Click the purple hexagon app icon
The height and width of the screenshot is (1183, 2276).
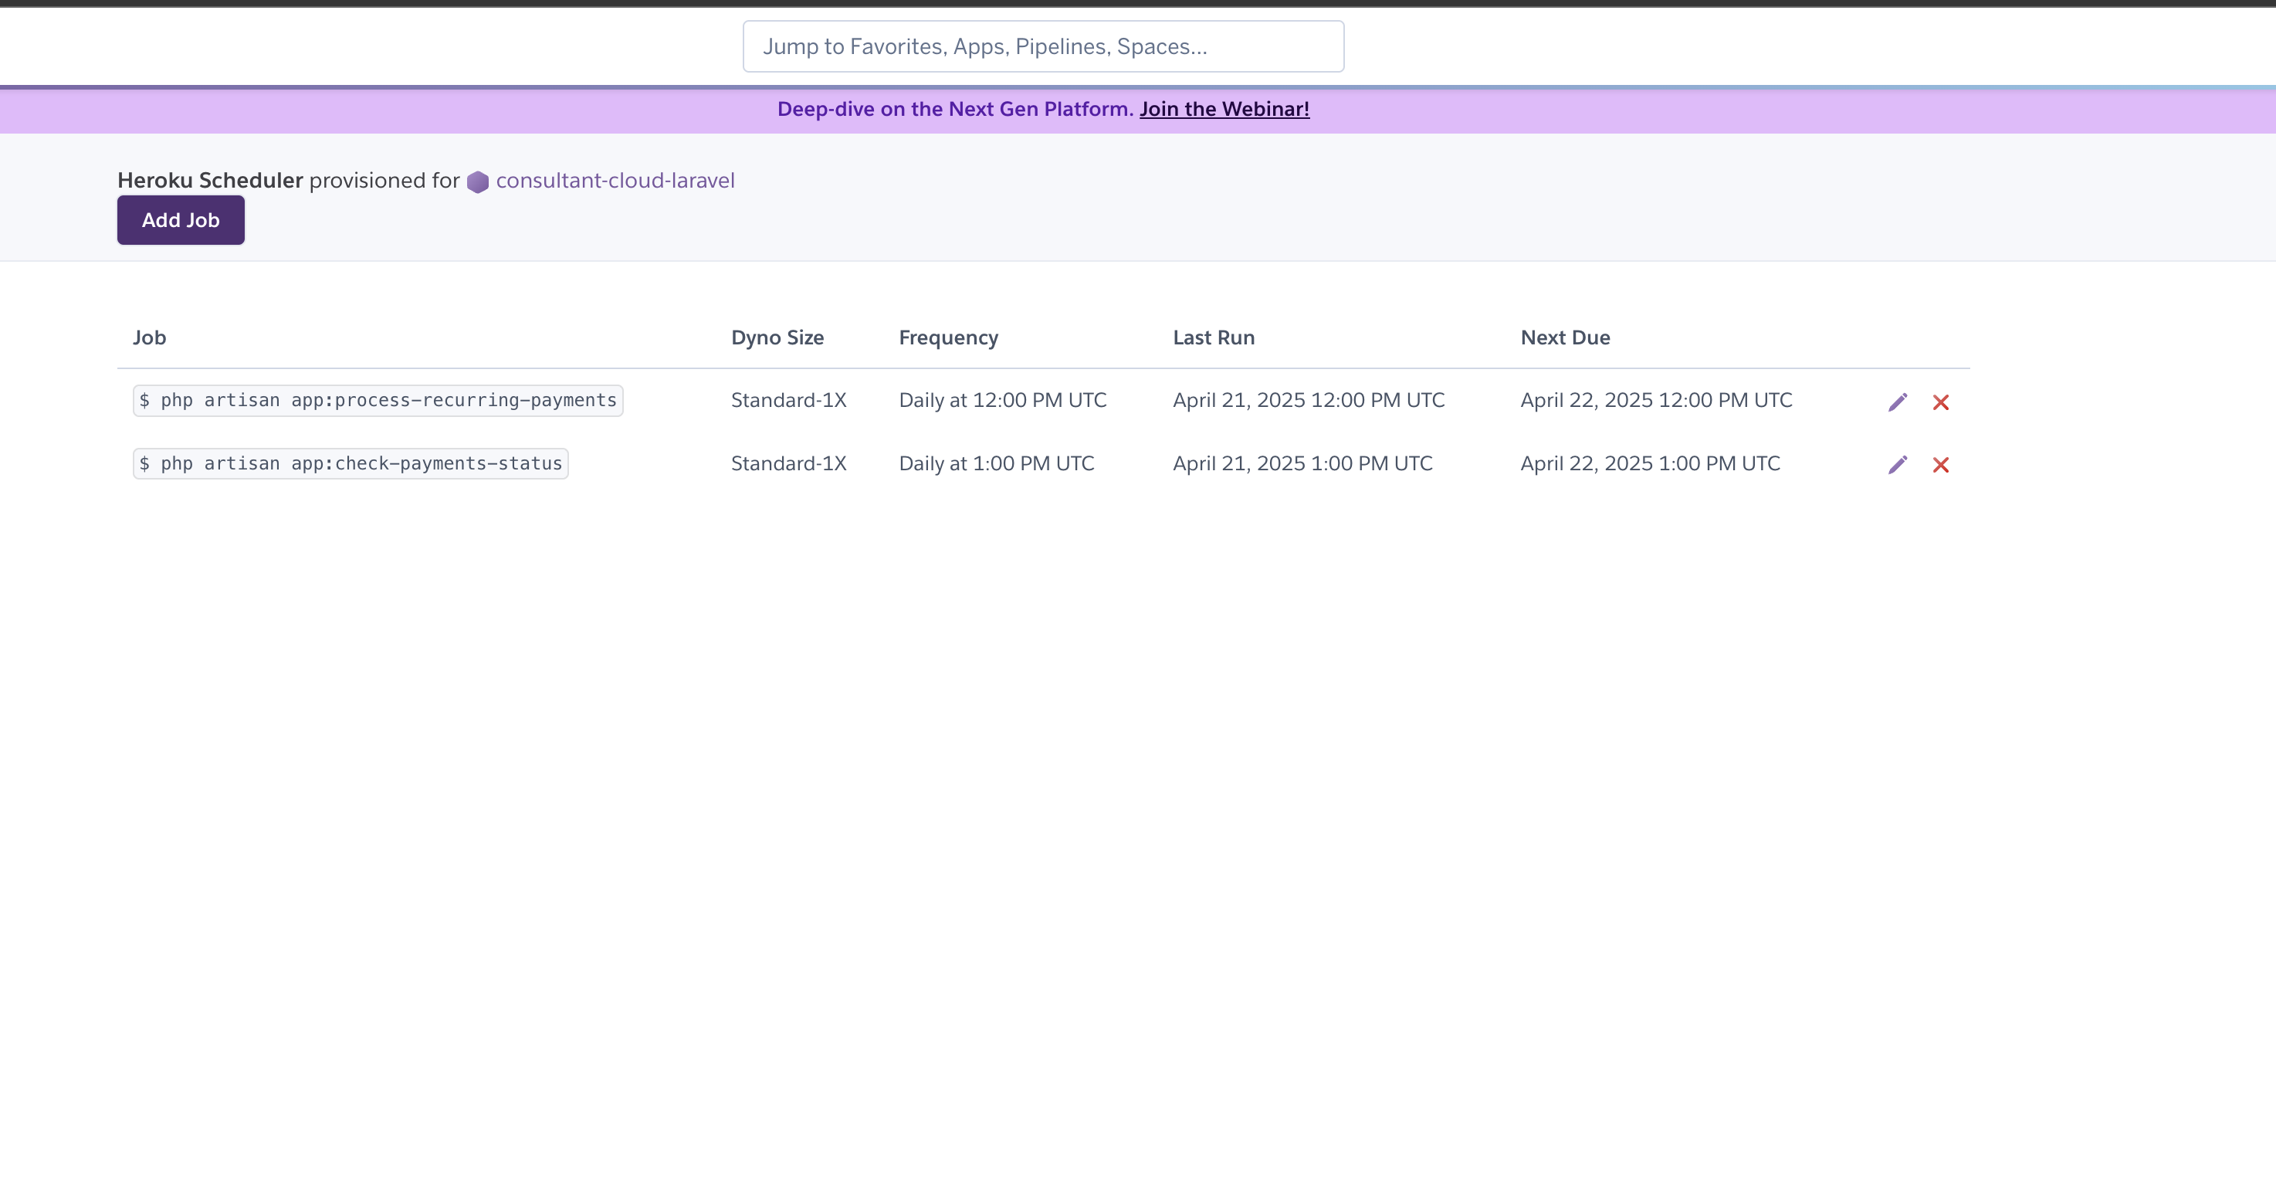478,182
